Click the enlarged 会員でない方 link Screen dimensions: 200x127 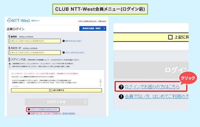click(157, 96)
